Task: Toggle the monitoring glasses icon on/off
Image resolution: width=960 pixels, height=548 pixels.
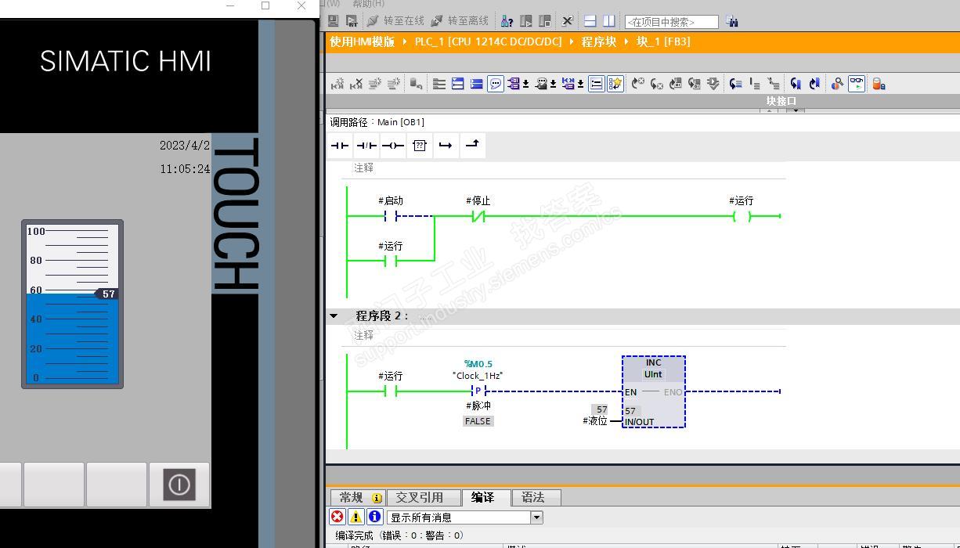Action: click(x=857, y=84)
